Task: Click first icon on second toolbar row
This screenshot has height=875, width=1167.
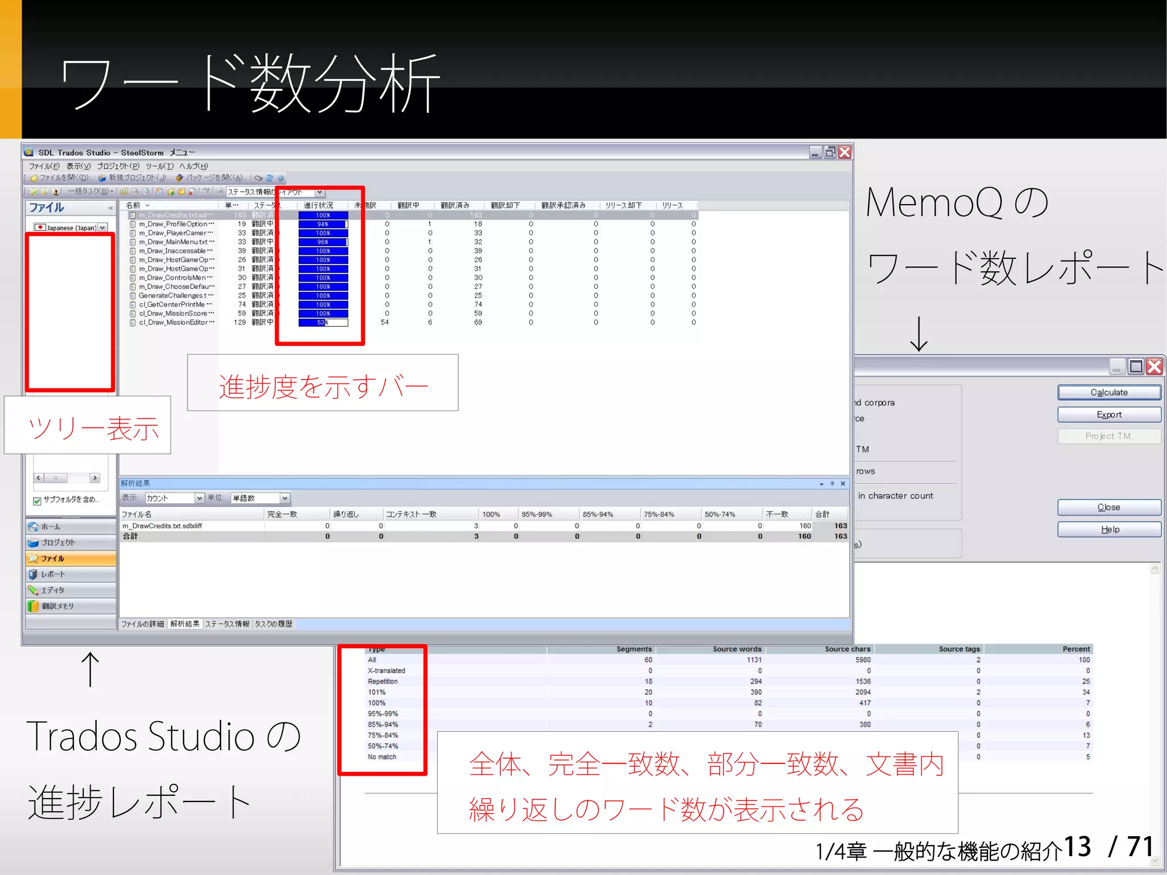Action: 34,192
